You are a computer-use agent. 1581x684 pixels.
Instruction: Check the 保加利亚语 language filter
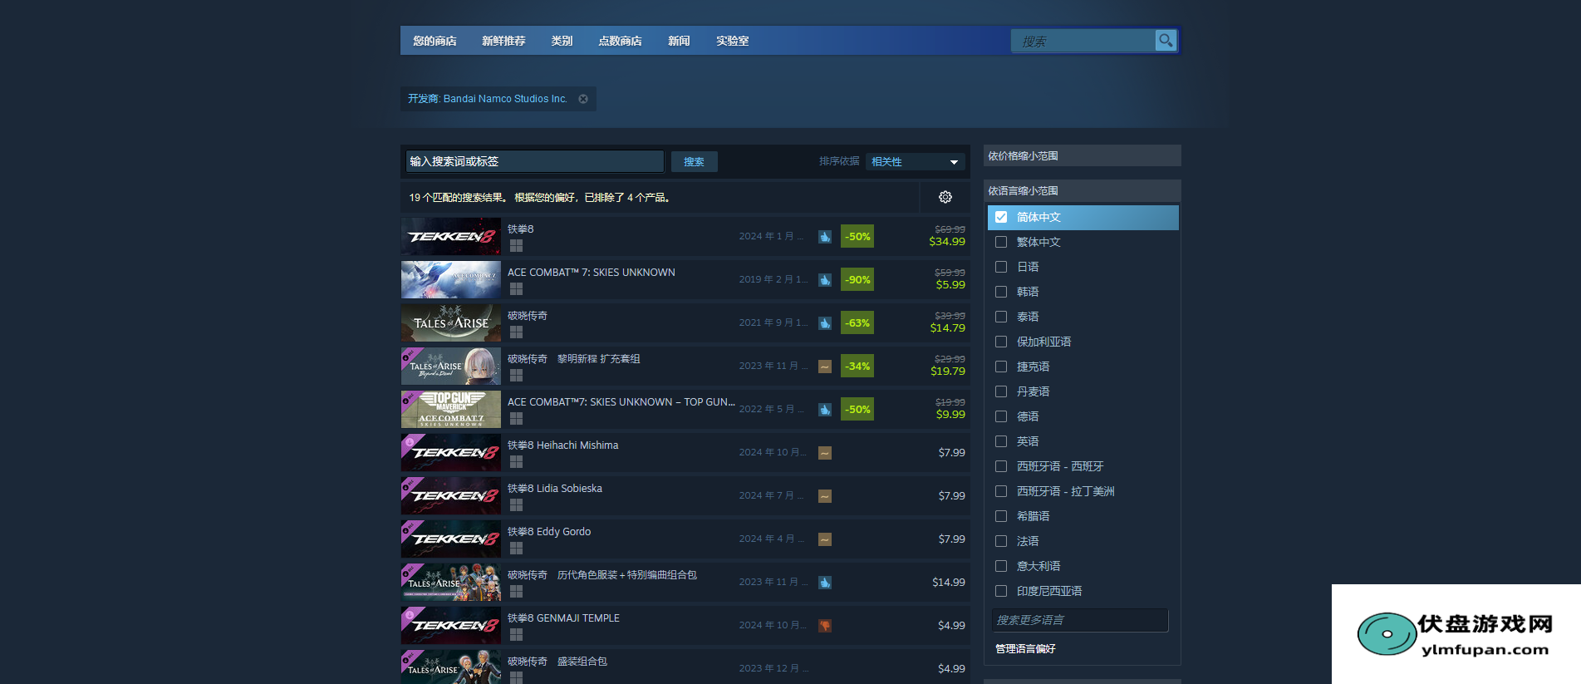[1001, 342]
